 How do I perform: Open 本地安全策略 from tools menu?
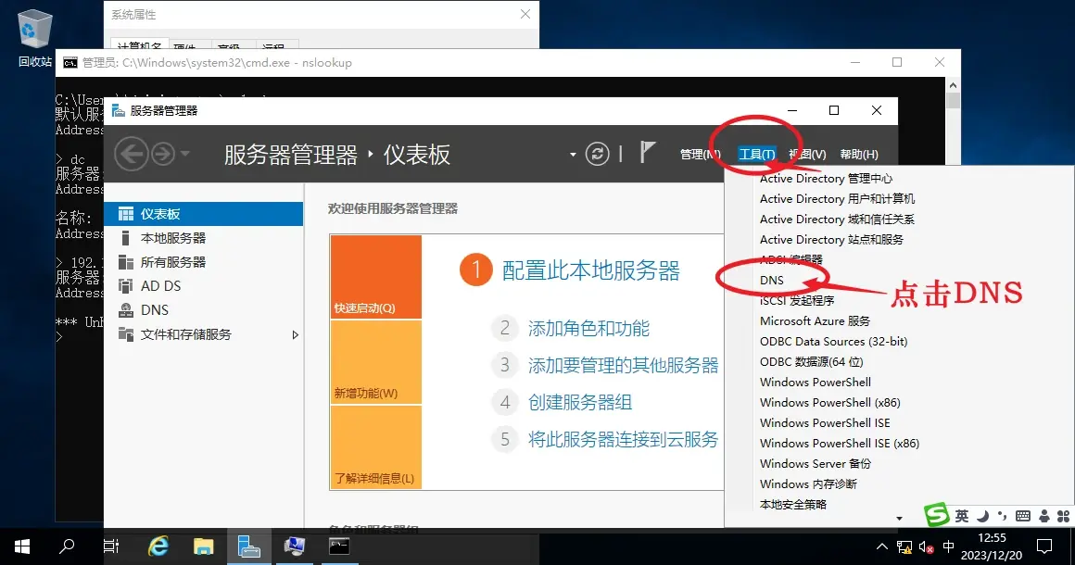793,505
